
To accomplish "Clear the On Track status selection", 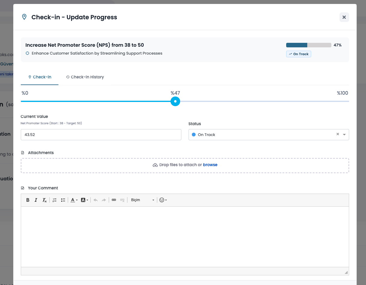I will [x=338, y=135].
